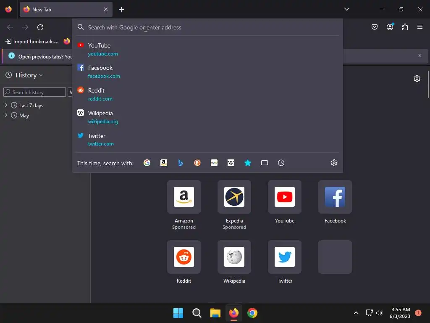The height and width of the screenshot is (323, 430).
Task: Open Firefox View pinned icon
Action: (x=8, y=9)
